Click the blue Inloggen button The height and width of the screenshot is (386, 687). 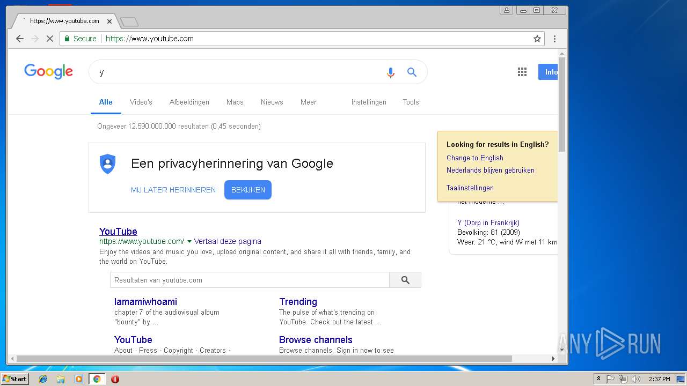(x=547, y=72)
